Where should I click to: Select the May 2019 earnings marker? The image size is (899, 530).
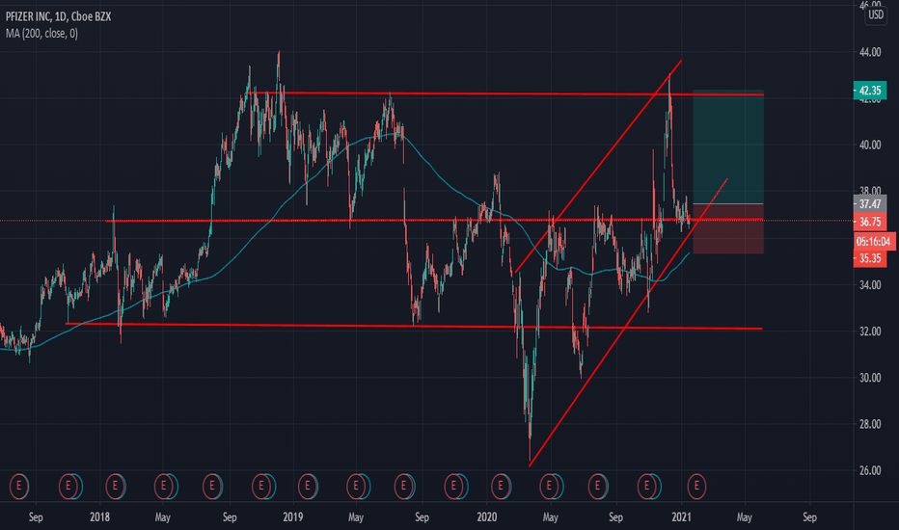click(356, 487)
